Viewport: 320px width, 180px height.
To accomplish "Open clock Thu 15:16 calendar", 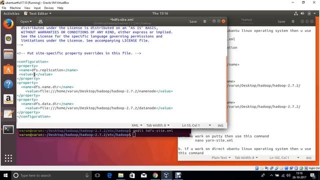I will (x=160, y=13).
